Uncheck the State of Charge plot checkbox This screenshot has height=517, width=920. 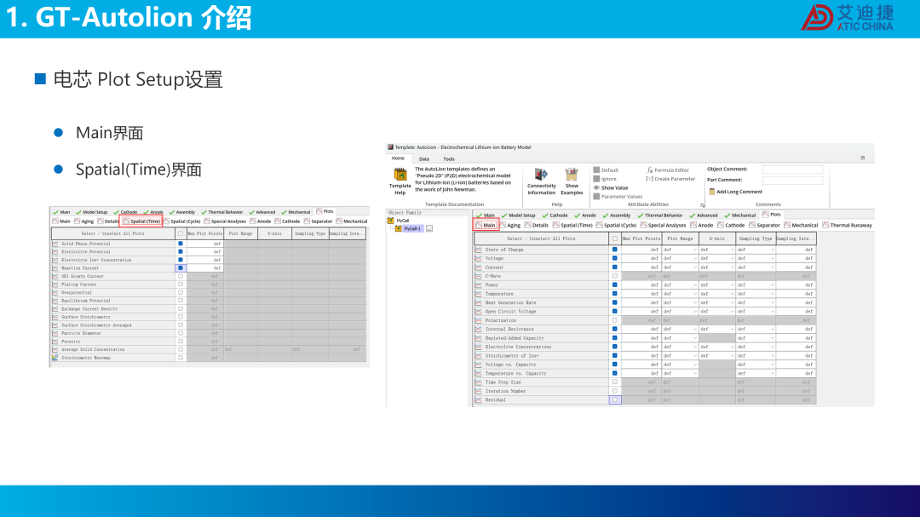[x=615, y=250]
